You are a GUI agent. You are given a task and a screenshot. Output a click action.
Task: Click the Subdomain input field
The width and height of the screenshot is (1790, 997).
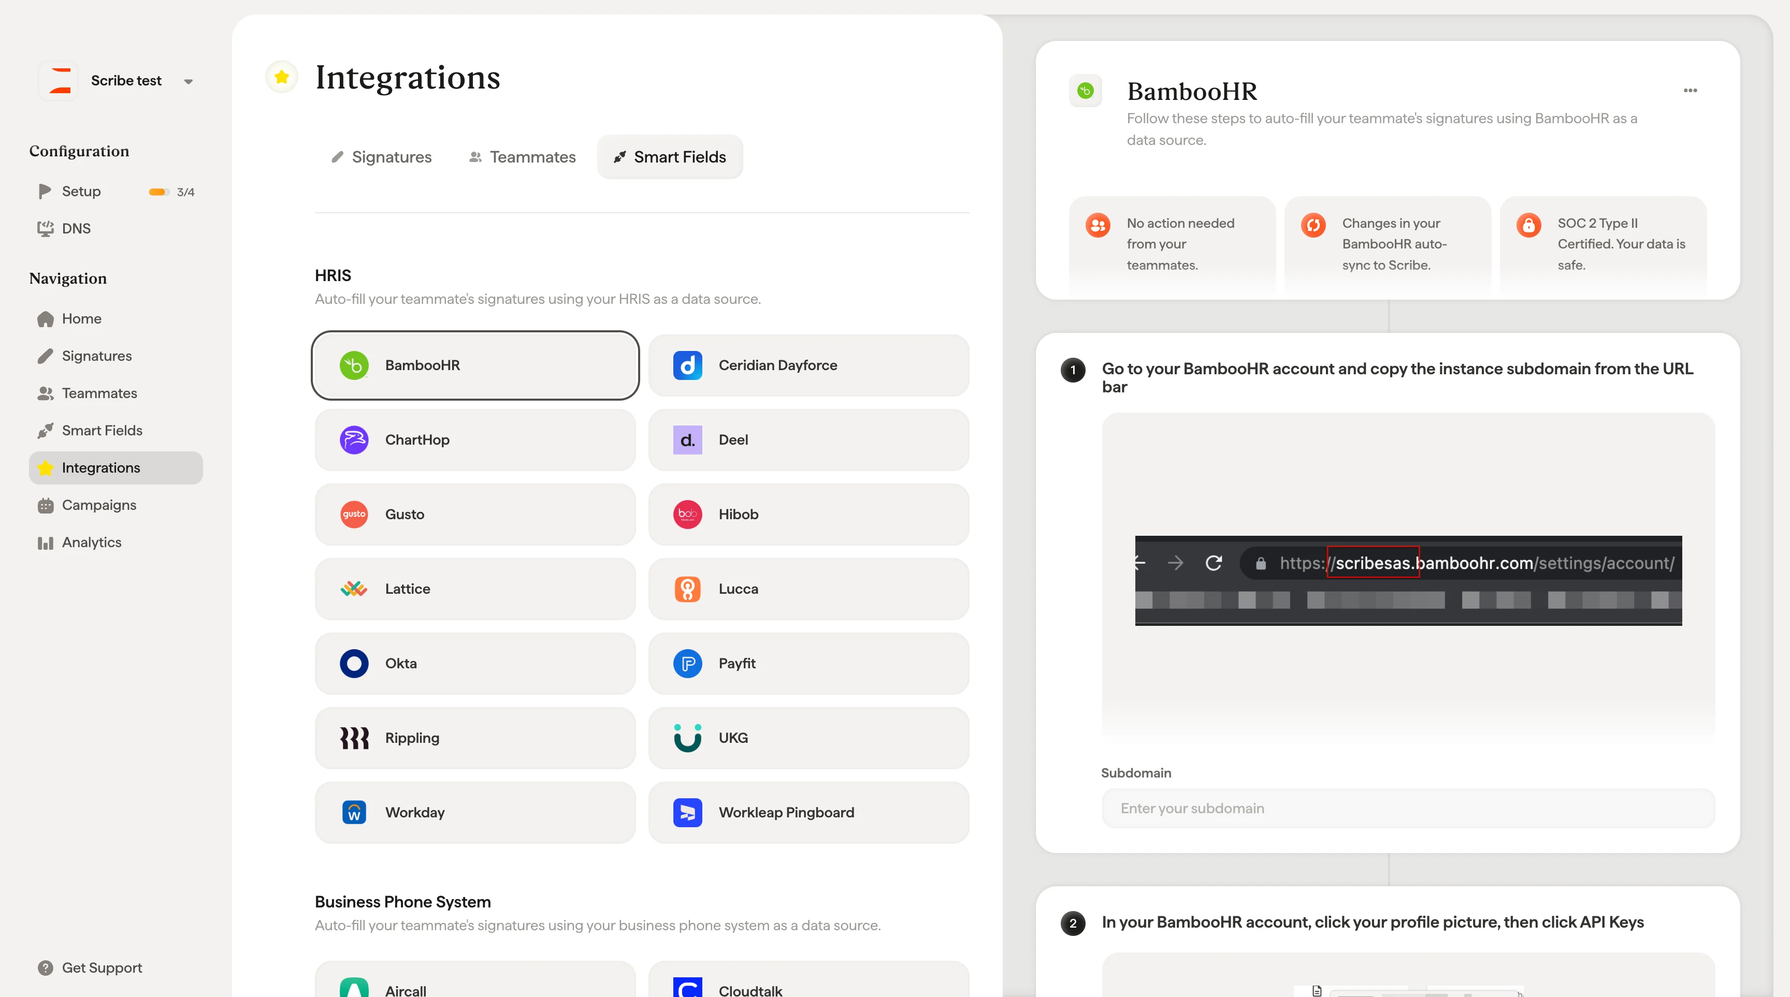(1408, 808)
